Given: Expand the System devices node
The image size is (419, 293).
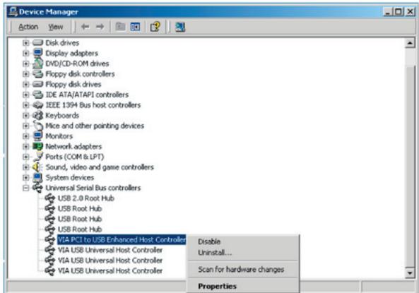Looking at the screenshot, I should coord(25,177).
